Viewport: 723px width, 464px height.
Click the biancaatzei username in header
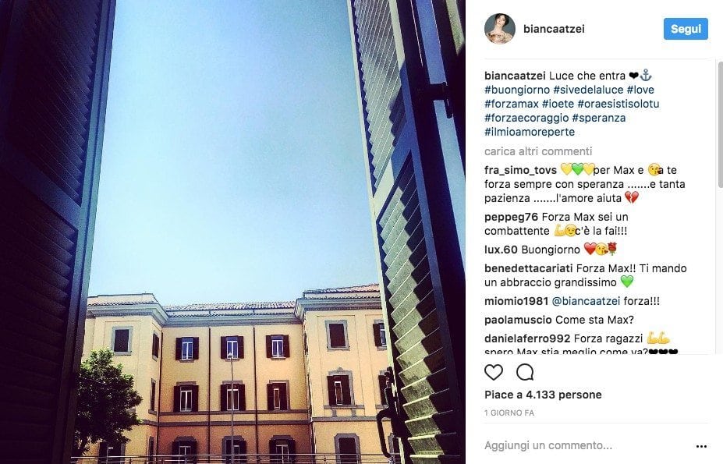[554, 29]
